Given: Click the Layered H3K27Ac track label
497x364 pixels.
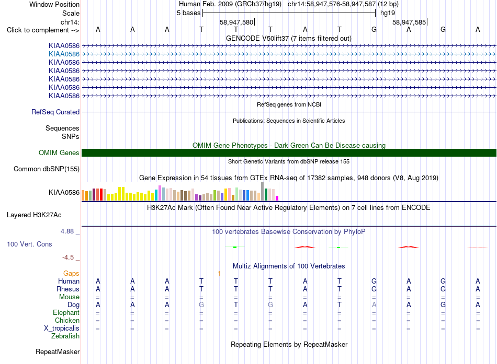Looking at the screenshot, I should [x=34, y=215].
